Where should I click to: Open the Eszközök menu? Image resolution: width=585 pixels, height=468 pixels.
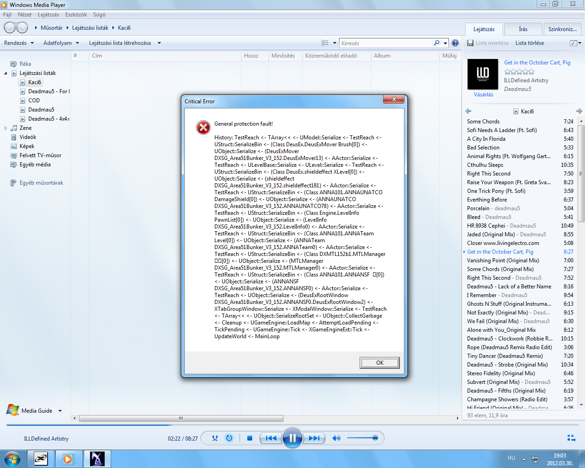click(76, 15)
